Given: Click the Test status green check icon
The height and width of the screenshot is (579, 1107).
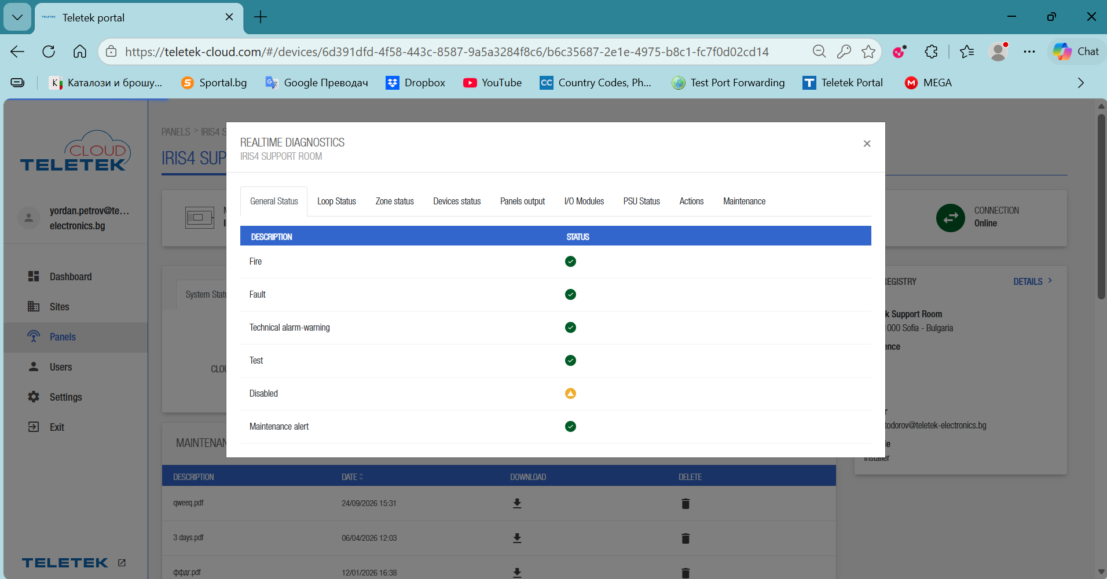Looking at the screenshot, I should [570, 361].
